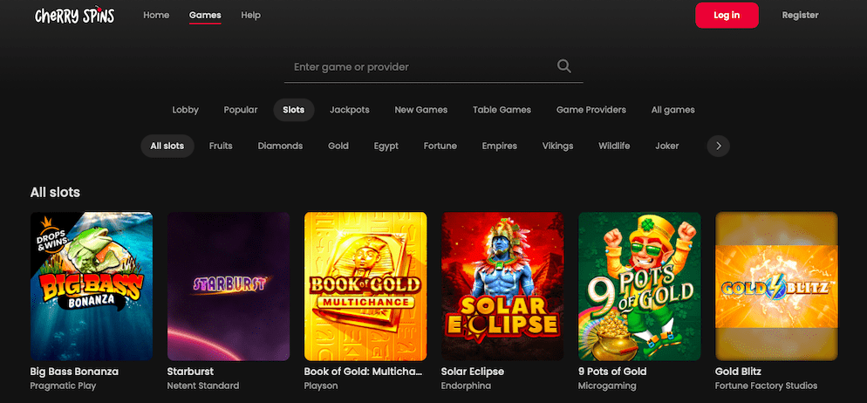Choose the Fruits slot filter
Viewport: 867px width, 403px height.
(221, 146)
